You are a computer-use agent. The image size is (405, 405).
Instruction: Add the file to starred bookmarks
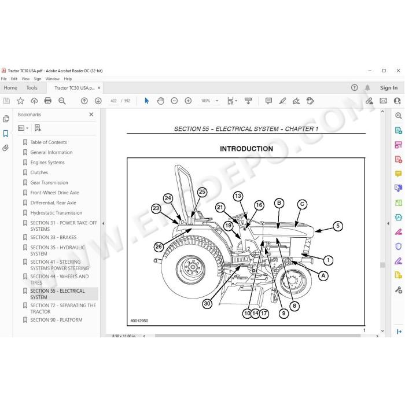coord(20,101)
